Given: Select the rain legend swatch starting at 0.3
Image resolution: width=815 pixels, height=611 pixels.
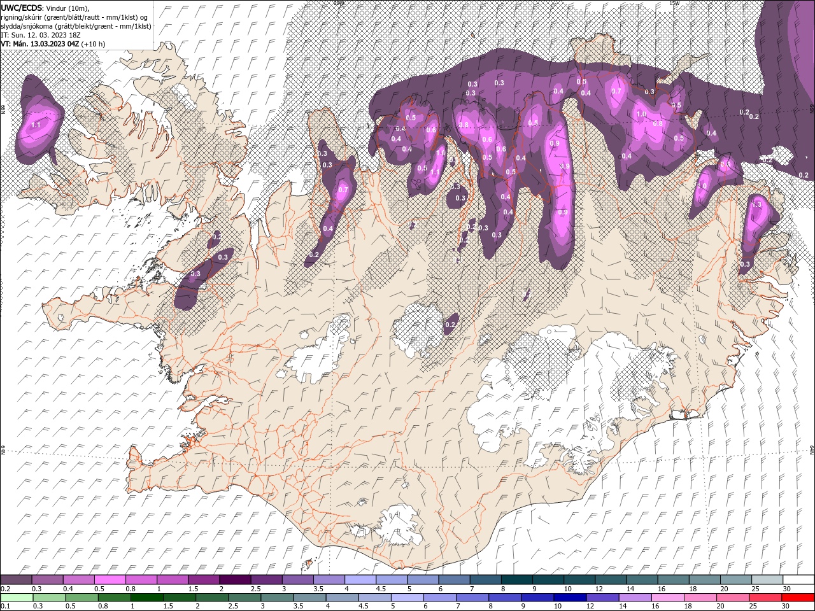Looking at the screenshot, I should (x=49, y=598).
